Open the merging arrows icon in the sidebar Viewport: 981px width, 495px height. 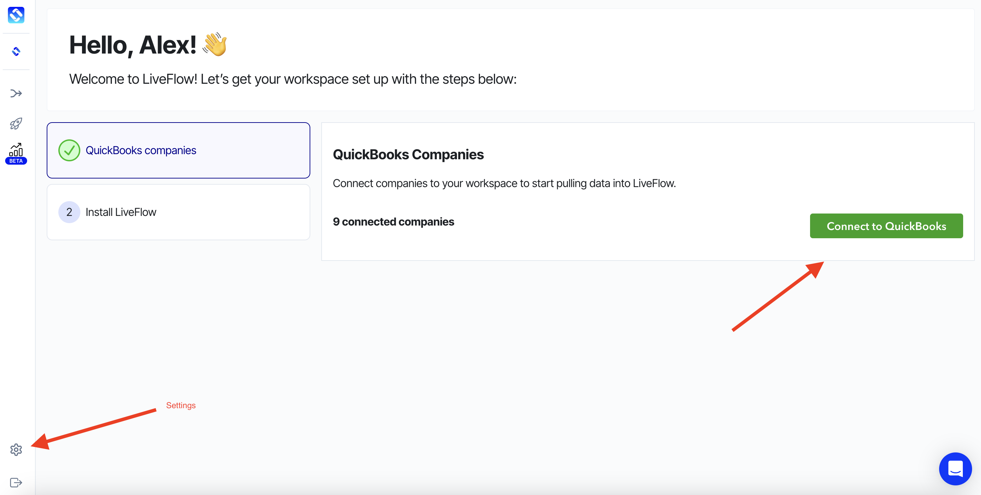click(16, 93)
